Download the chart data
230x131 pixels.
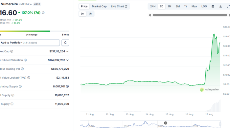point(220,6)
